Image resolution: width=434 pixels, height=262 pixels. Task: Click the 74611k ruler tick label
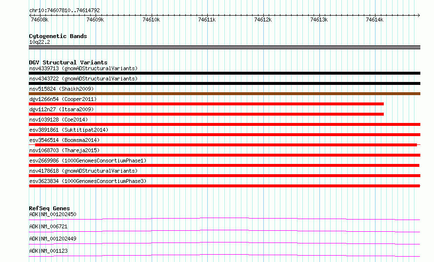(207, 20)
